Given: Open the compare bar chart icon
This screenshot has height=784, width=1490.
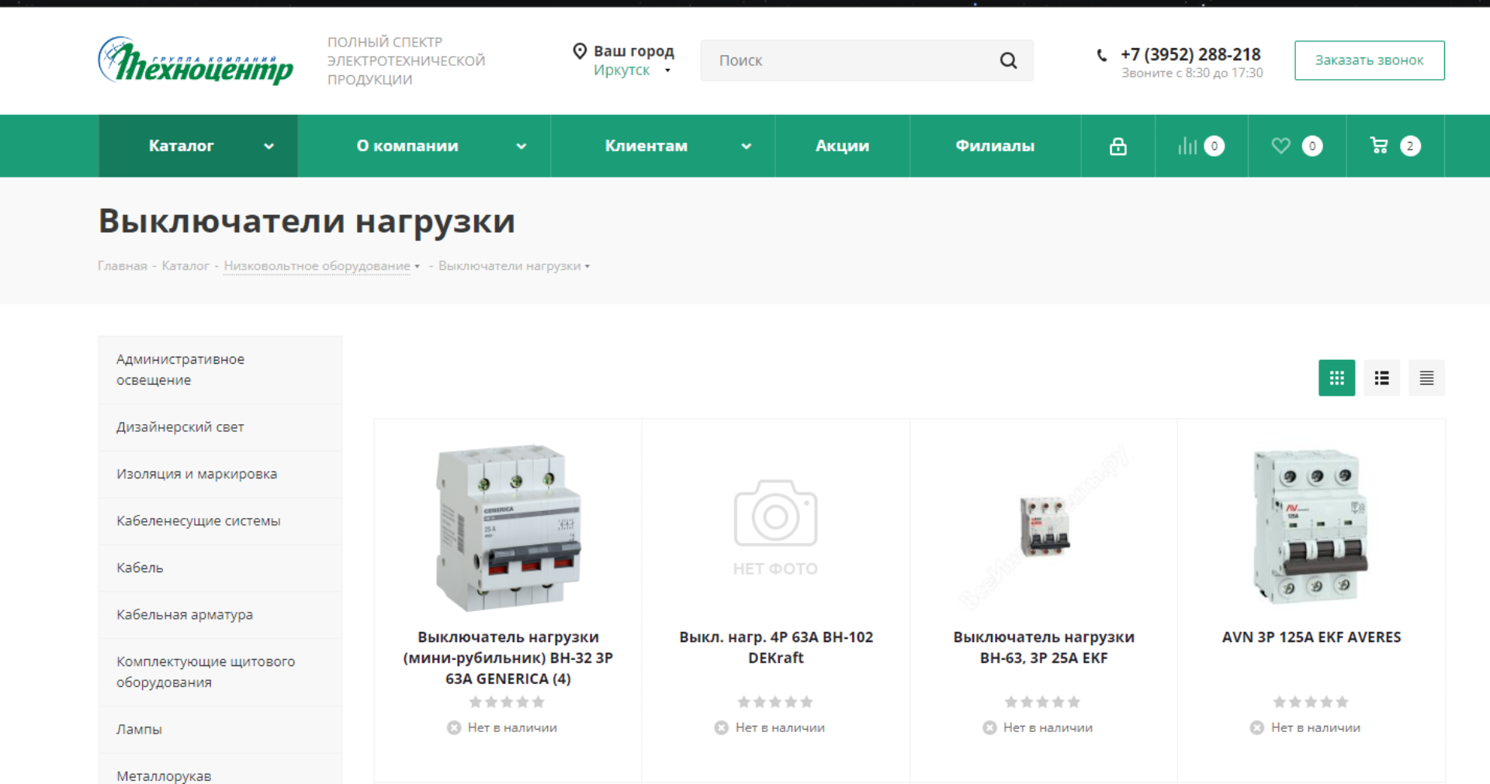Looking at the screenshot, I should (x=1187, y=146).
